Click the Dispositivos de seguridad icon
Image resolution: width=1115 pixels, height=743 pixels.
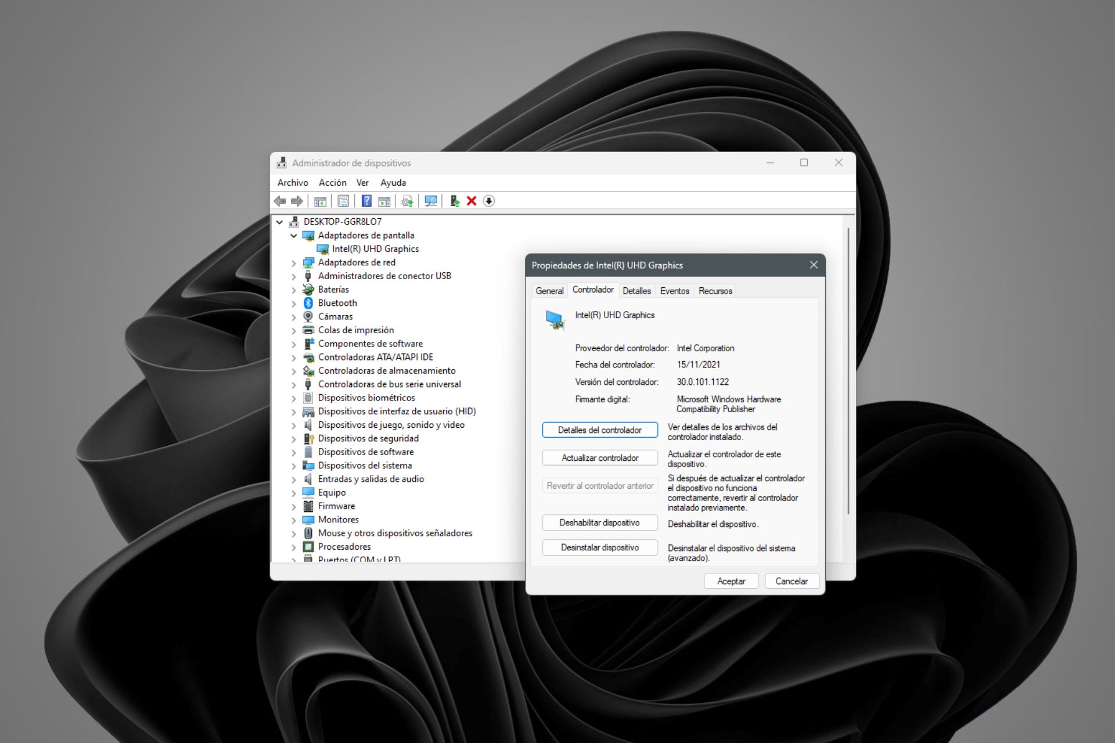pos(308,438)
